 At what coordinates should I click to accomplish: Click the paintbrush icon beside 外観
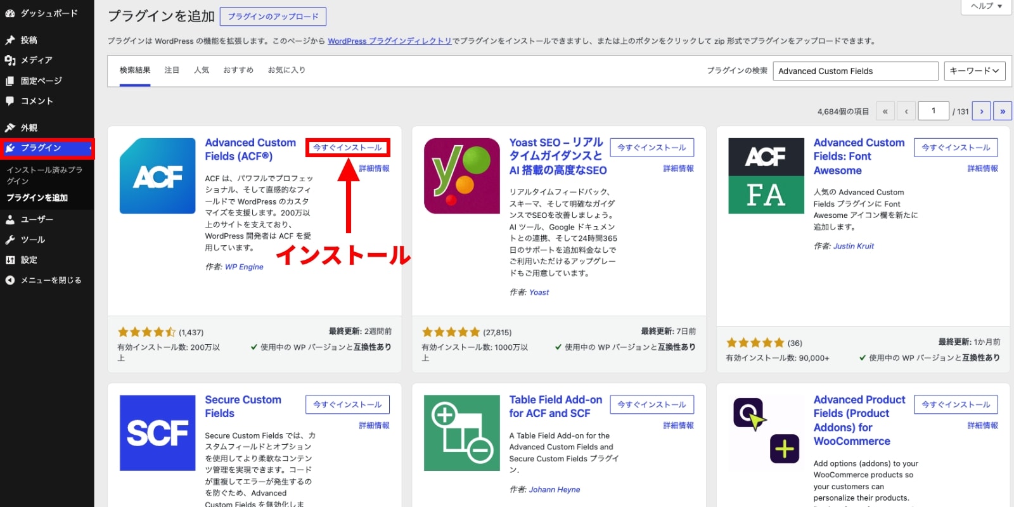coord(10,127)
